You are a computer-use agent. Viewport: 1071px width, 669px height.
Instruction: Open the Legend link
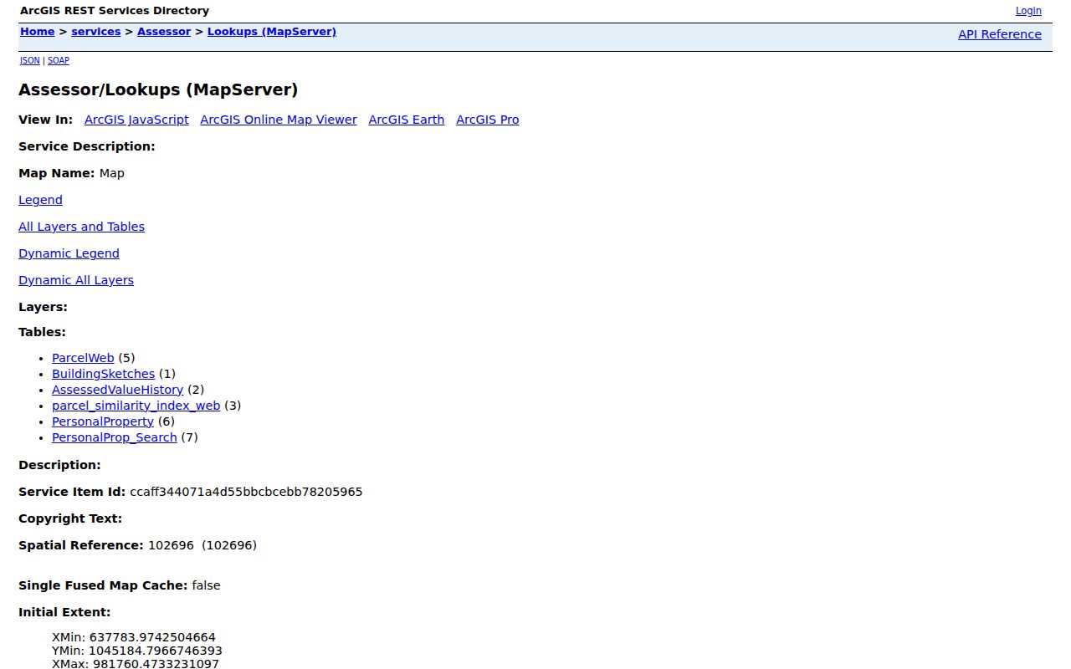click(x=40, y=200)
